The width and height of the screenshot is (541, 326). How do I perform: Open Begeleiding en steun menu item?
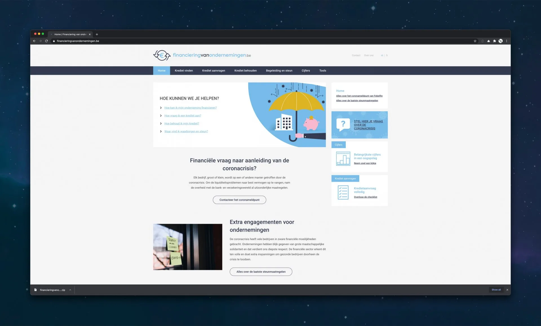(279, 71)
